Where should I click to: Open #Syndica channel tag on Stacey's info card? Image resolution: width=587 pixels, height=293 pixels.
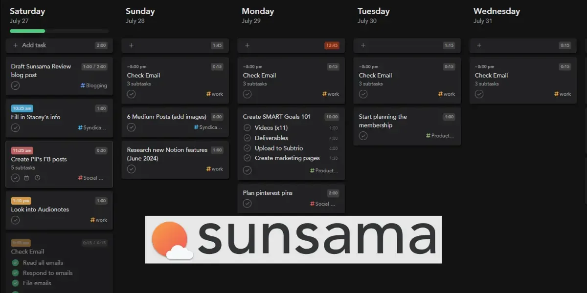coord(92,127)
